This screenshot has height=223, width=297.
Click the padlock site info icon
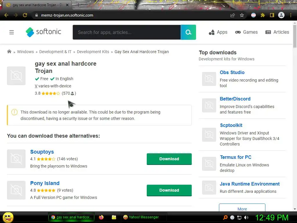click(37, 15)
